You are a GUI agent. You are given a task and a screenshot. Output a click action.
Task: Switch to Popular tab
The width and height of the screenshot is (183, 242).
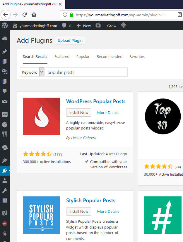click(x=83, y=57)
